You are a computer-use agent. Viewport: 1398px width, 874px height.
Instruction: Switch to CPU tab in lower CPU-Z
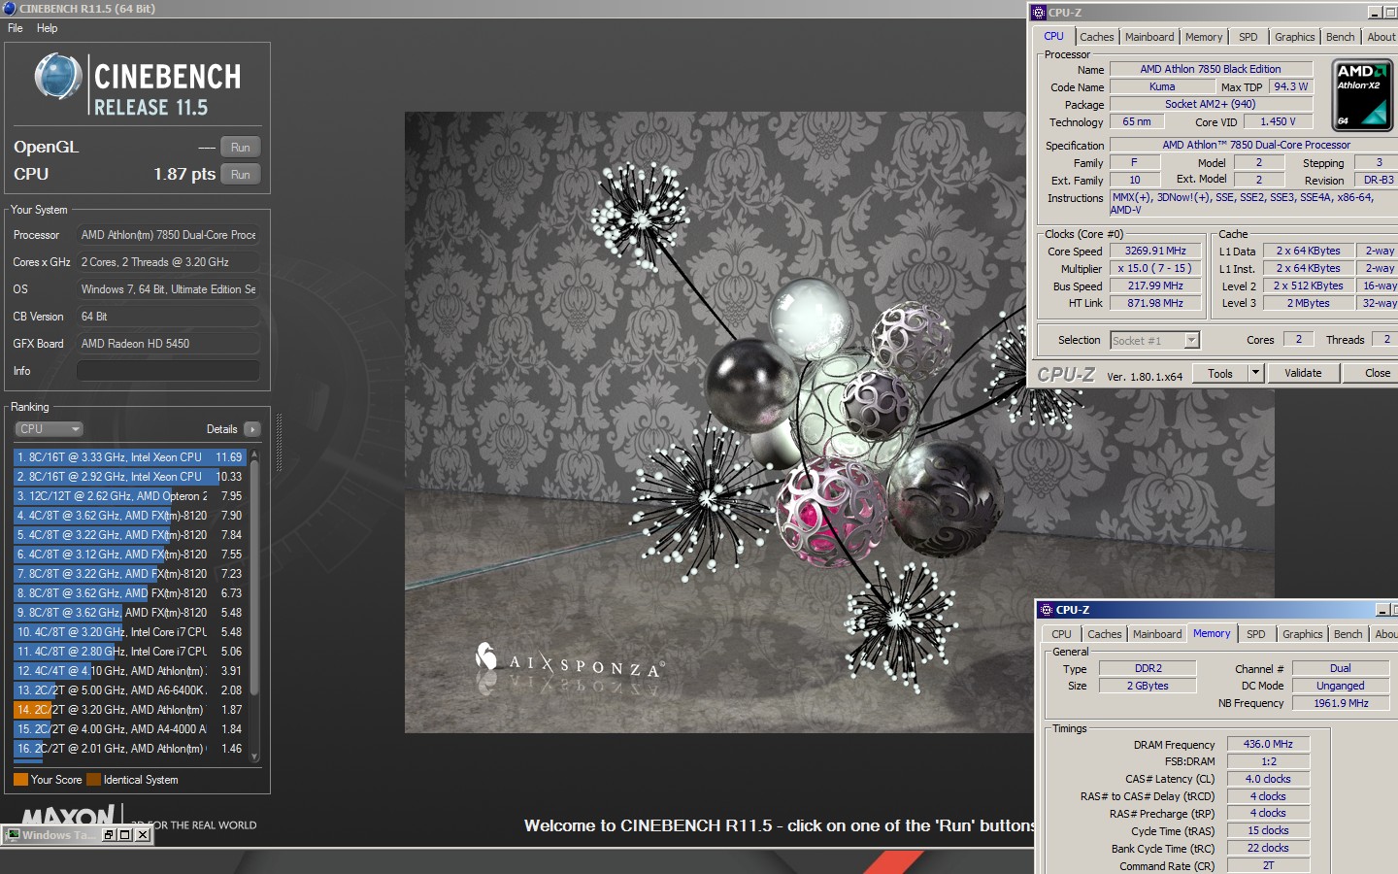click(x=1061, y=634)
